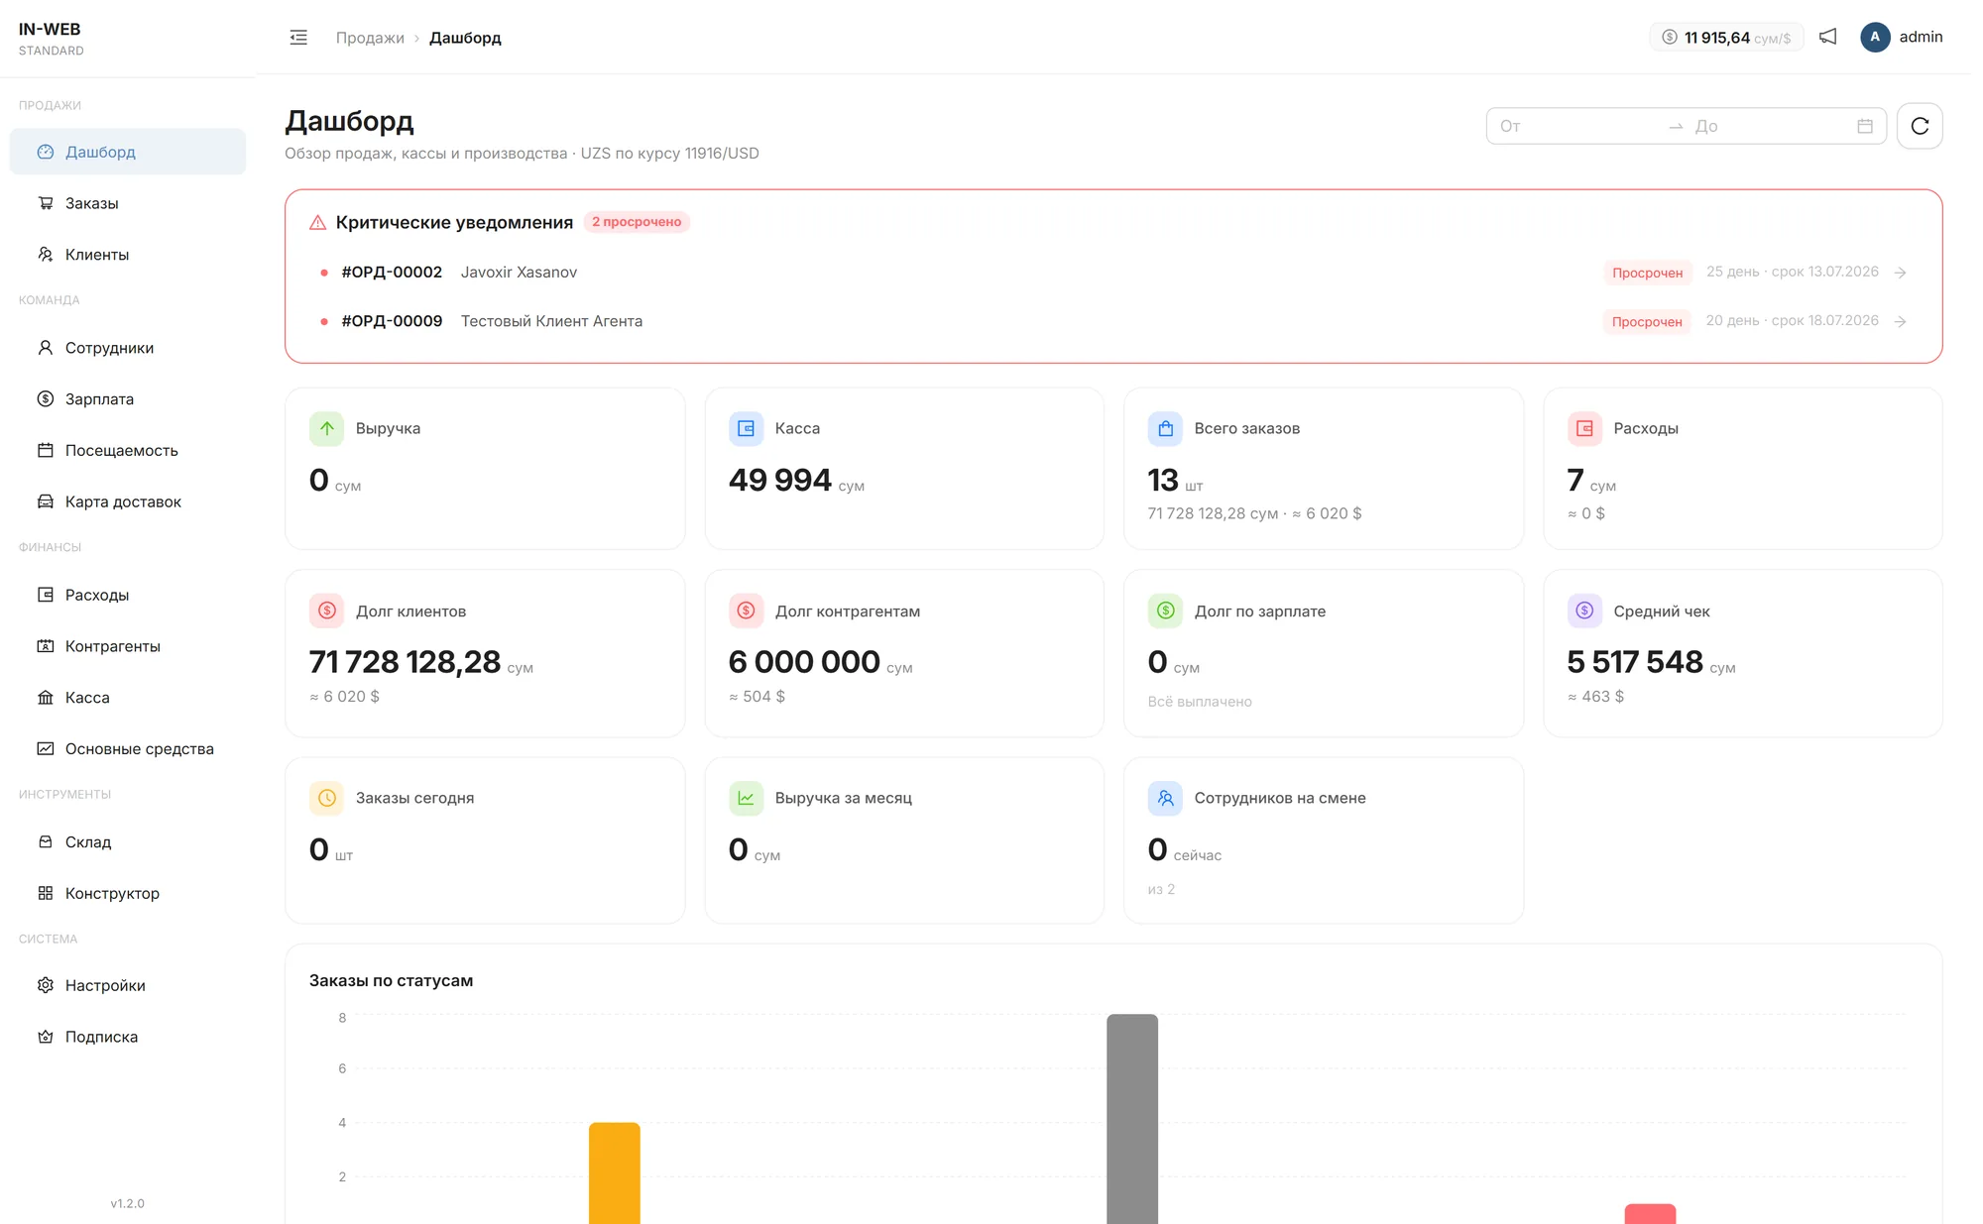Select Касса in the Финансы sidebar group
Image resolution: width=1983 pixels, height=1224 pixels.
(x=128, y=698)
